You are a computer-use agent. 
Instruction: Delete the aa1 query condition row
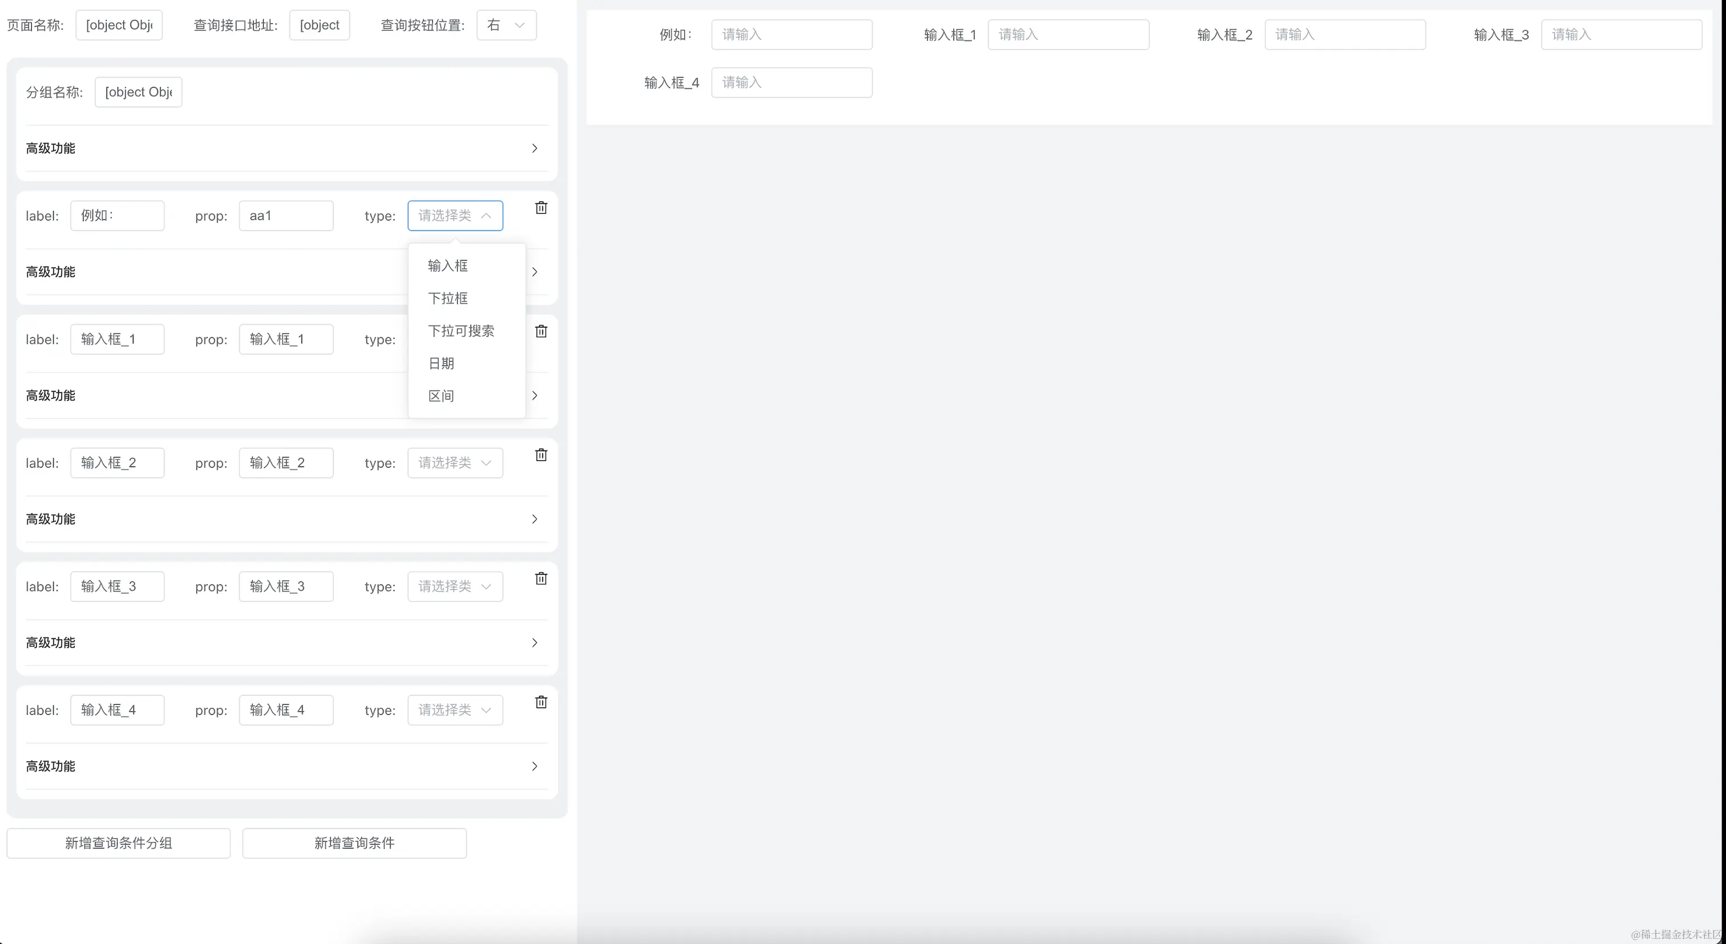[541, 208]
